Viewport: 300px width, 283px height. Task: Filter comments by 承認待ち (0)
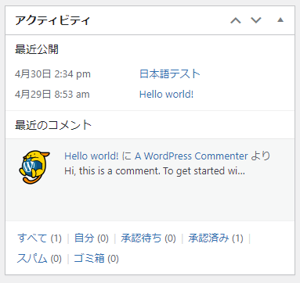pyautogui.click(x=148, y=238)
